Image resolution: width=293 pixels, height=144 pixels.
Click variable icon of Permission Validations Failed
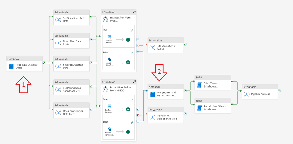pos(153,117)
